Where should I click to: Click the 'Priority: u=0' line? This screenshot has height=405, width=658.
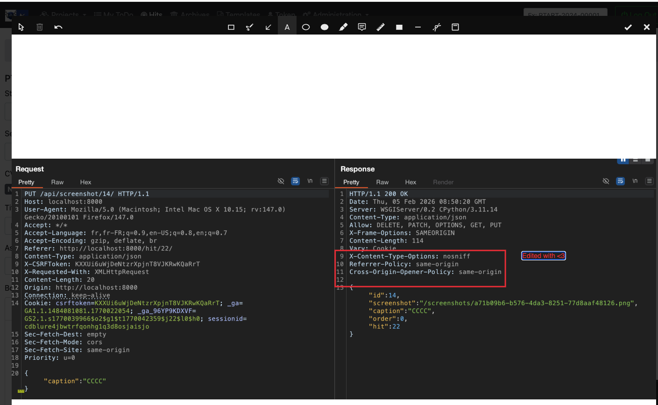[x=50, y=358]
